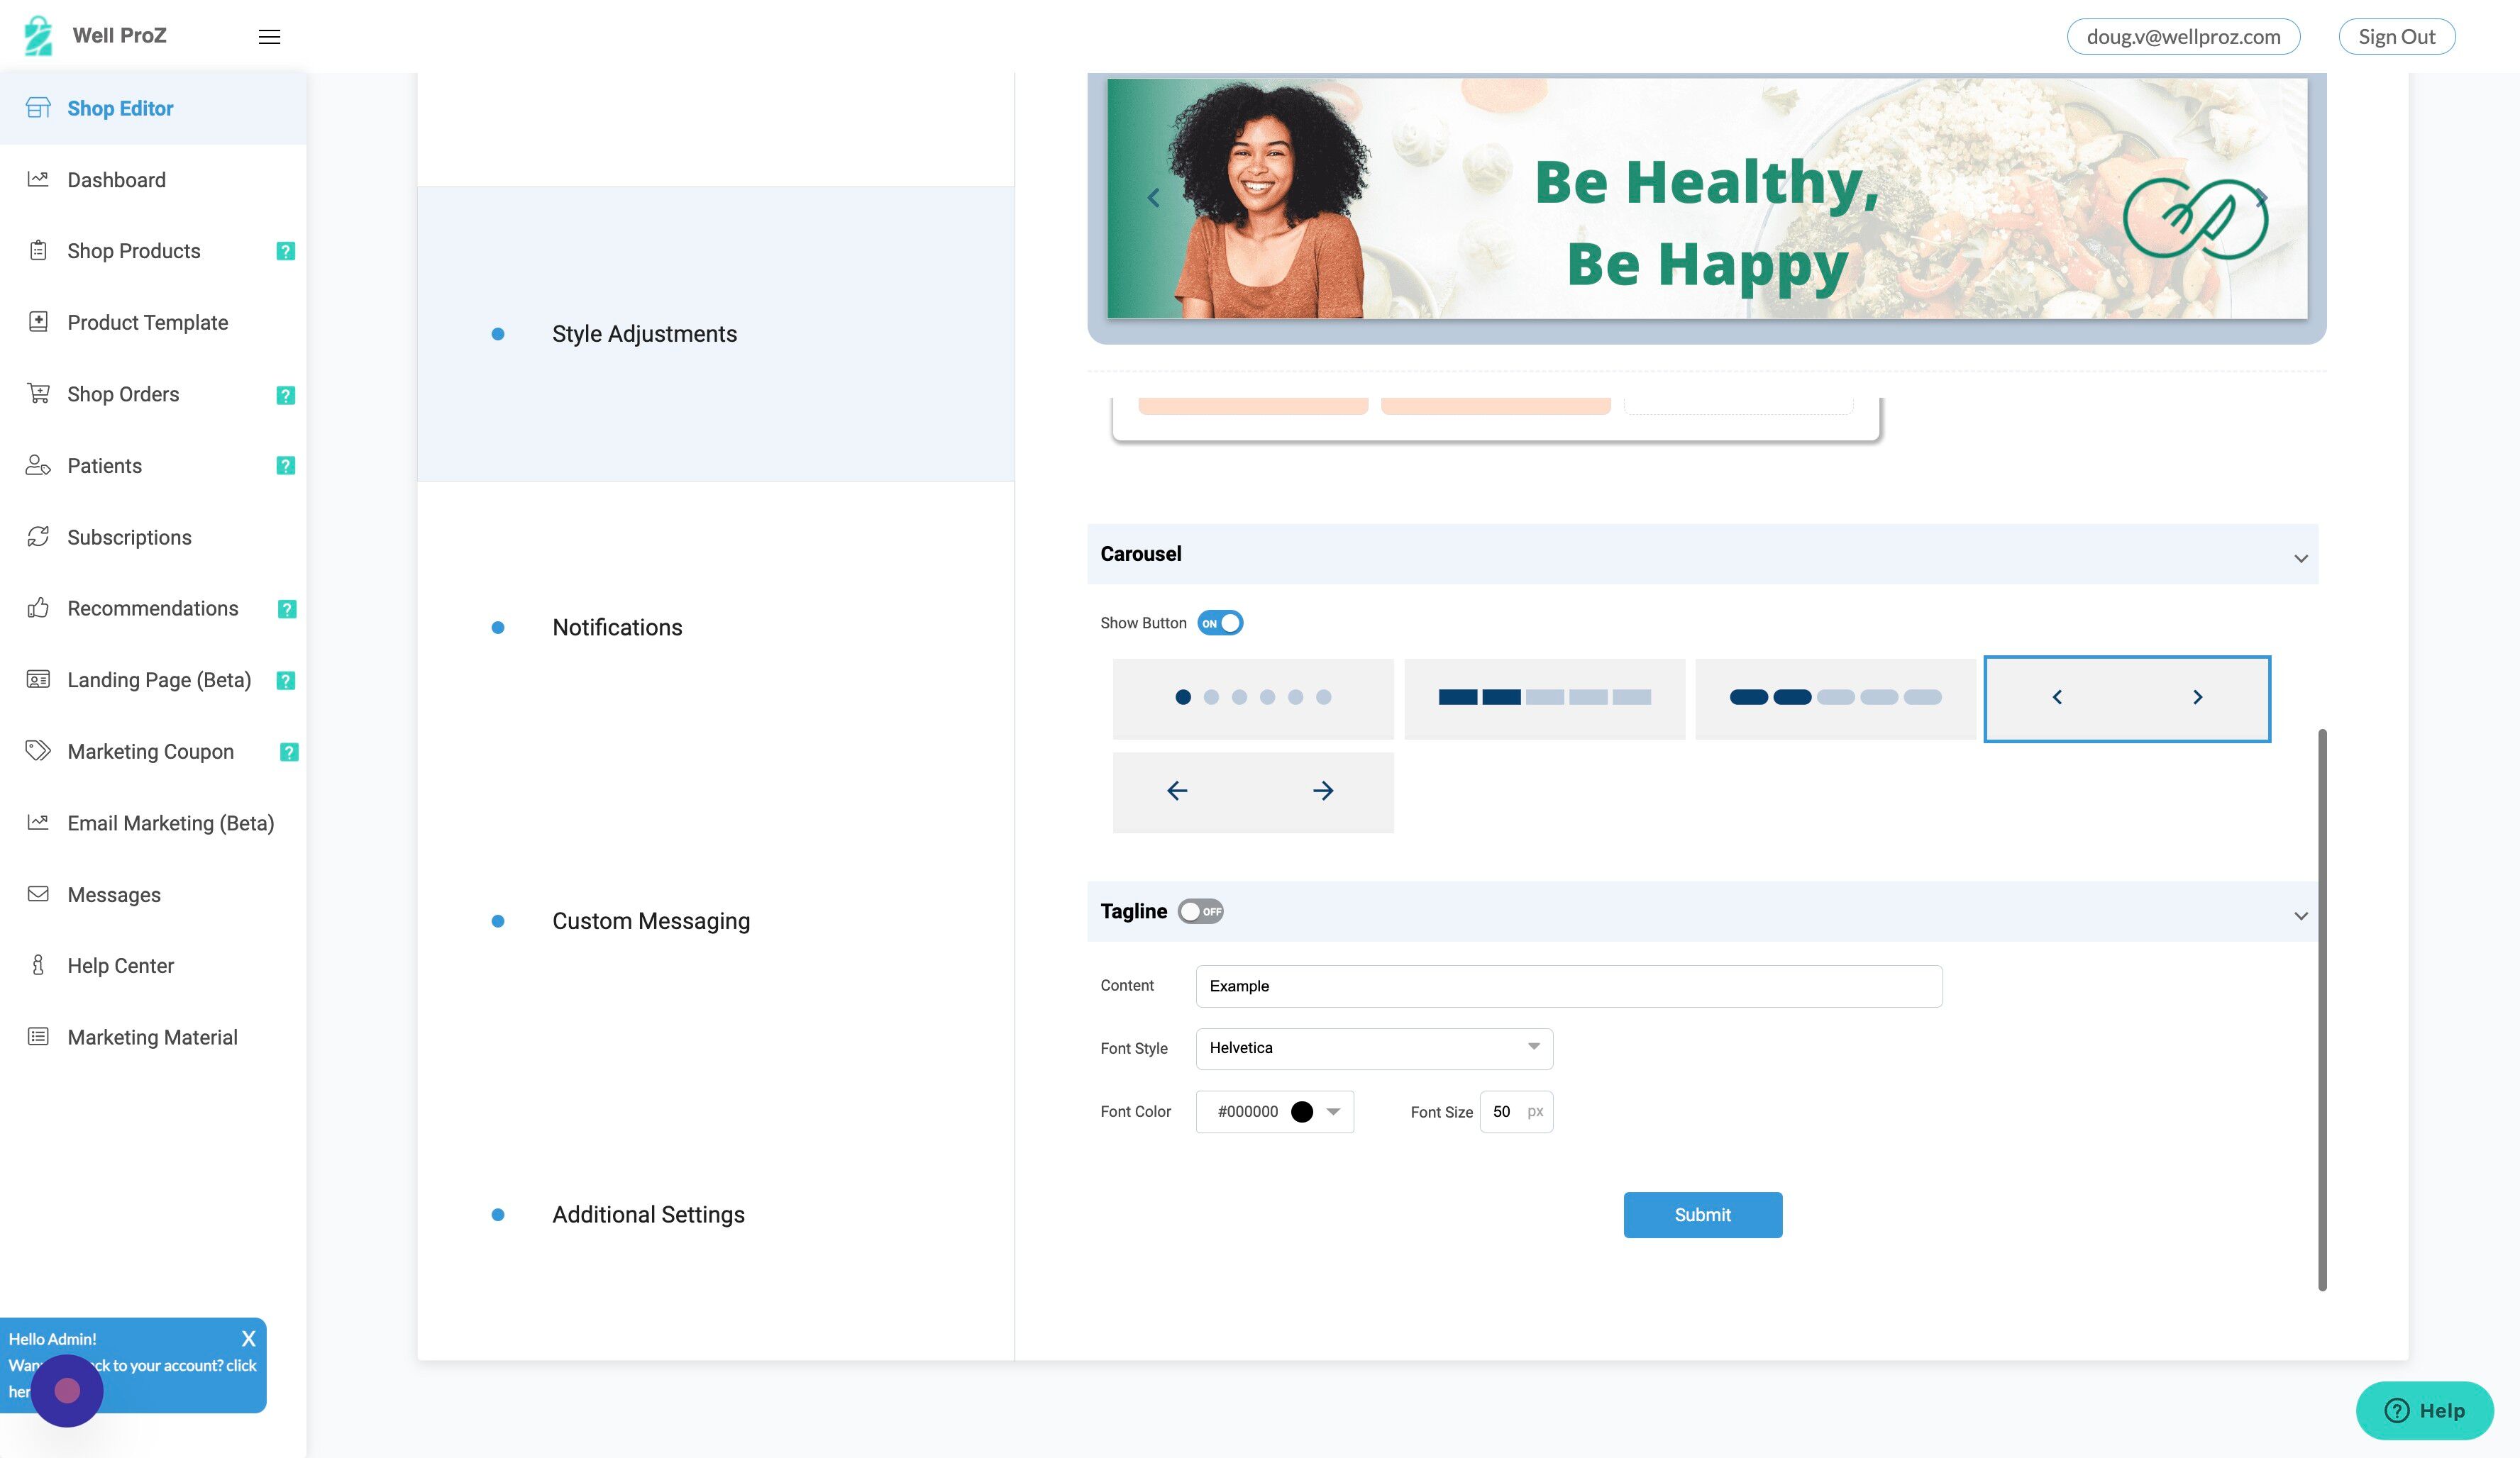Click the Shop Orders cart icon
Screen dimensions: 2520x1458
tap(38, 394)
